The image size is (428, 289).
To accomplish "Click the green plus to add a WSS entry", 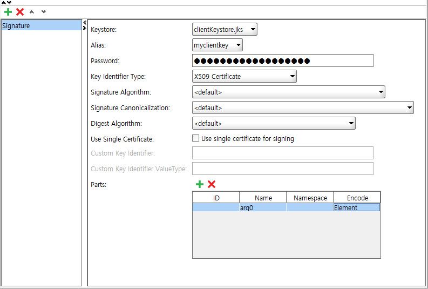I will coord(8,12).
